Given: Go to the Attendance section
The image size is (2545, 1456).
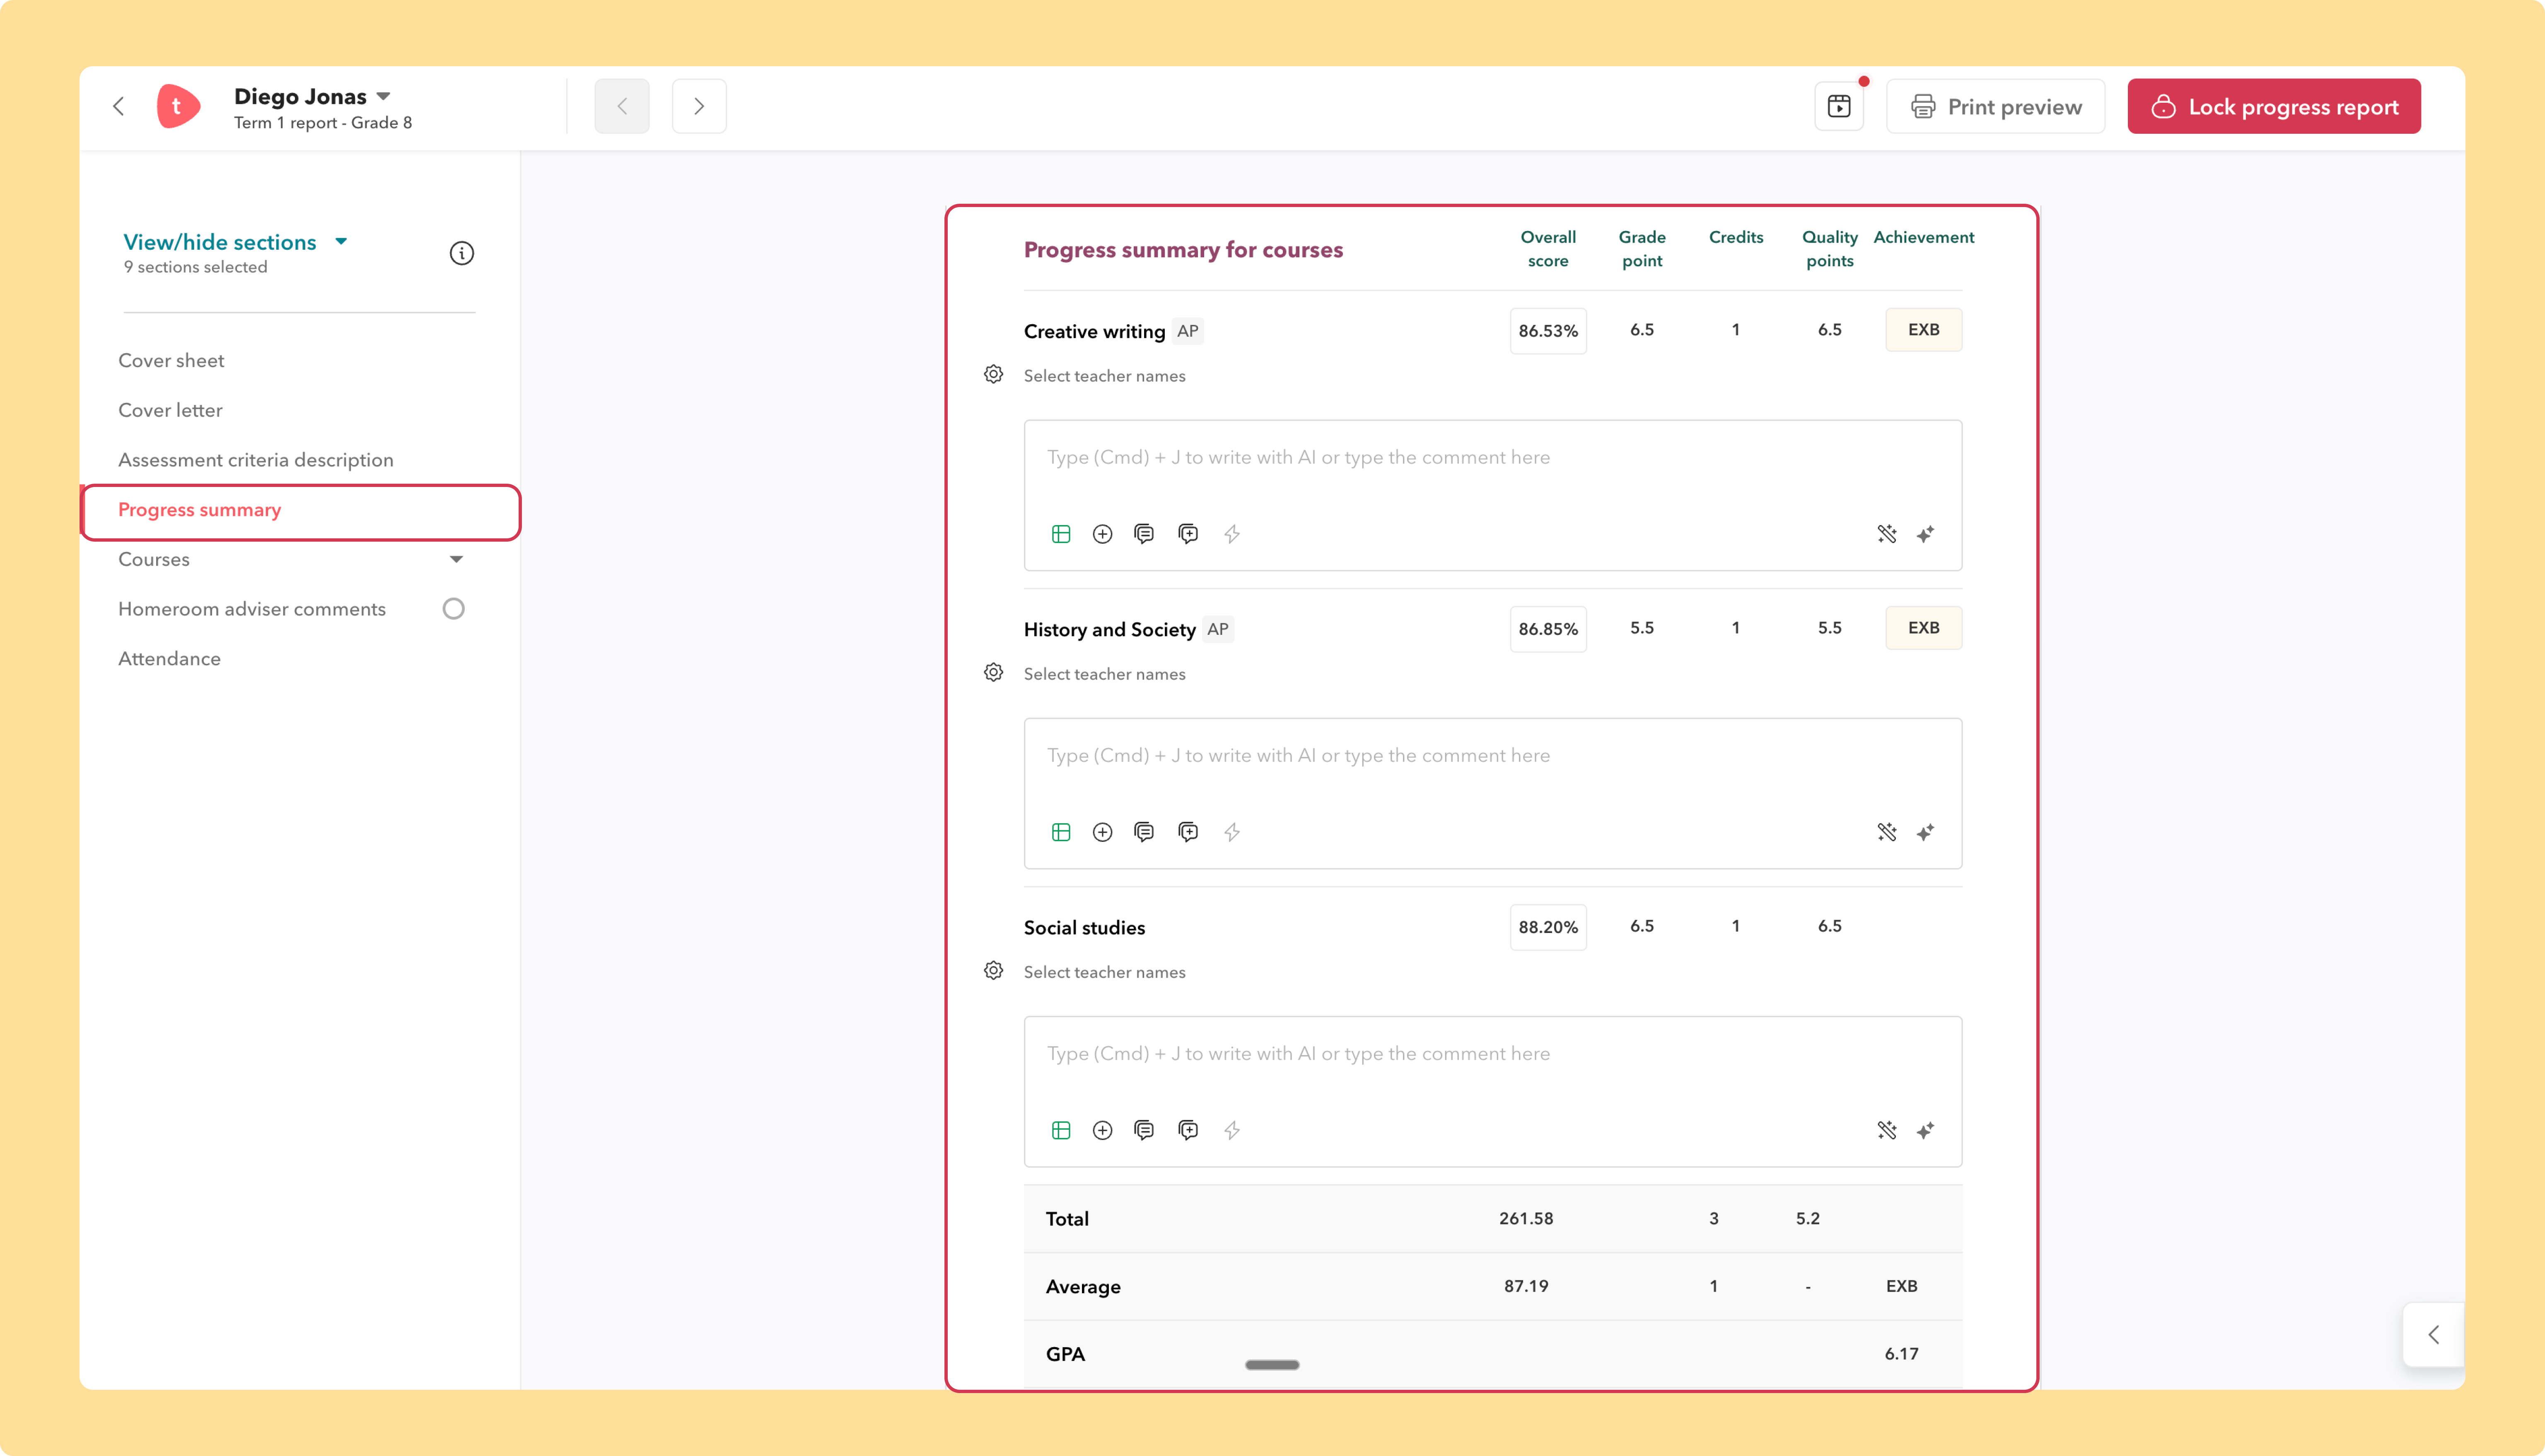Looking at the screenshot, I should tap(169, 659).
